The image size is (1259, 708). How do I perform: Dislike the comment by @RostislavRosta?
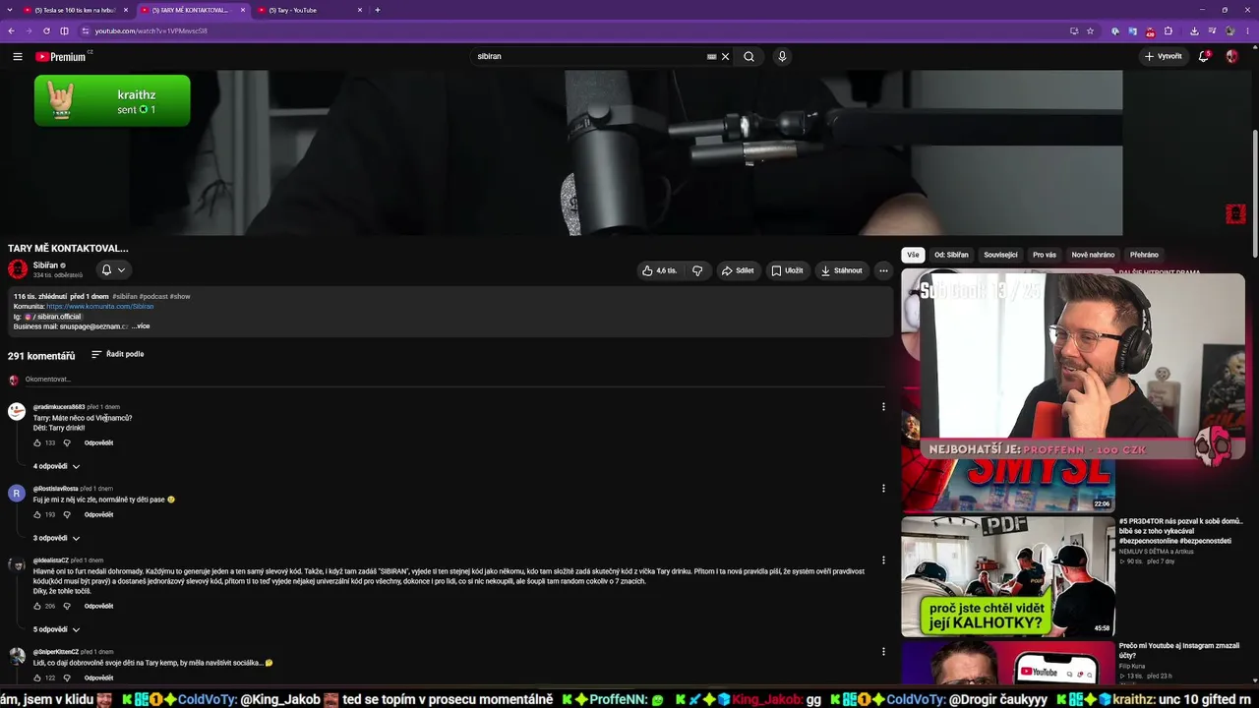[67, 514]
